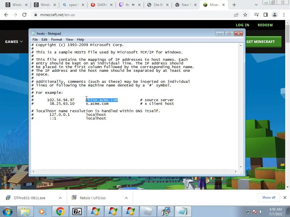
Task: Open 7-Zip from the taskbar
Action: point(77,211)
